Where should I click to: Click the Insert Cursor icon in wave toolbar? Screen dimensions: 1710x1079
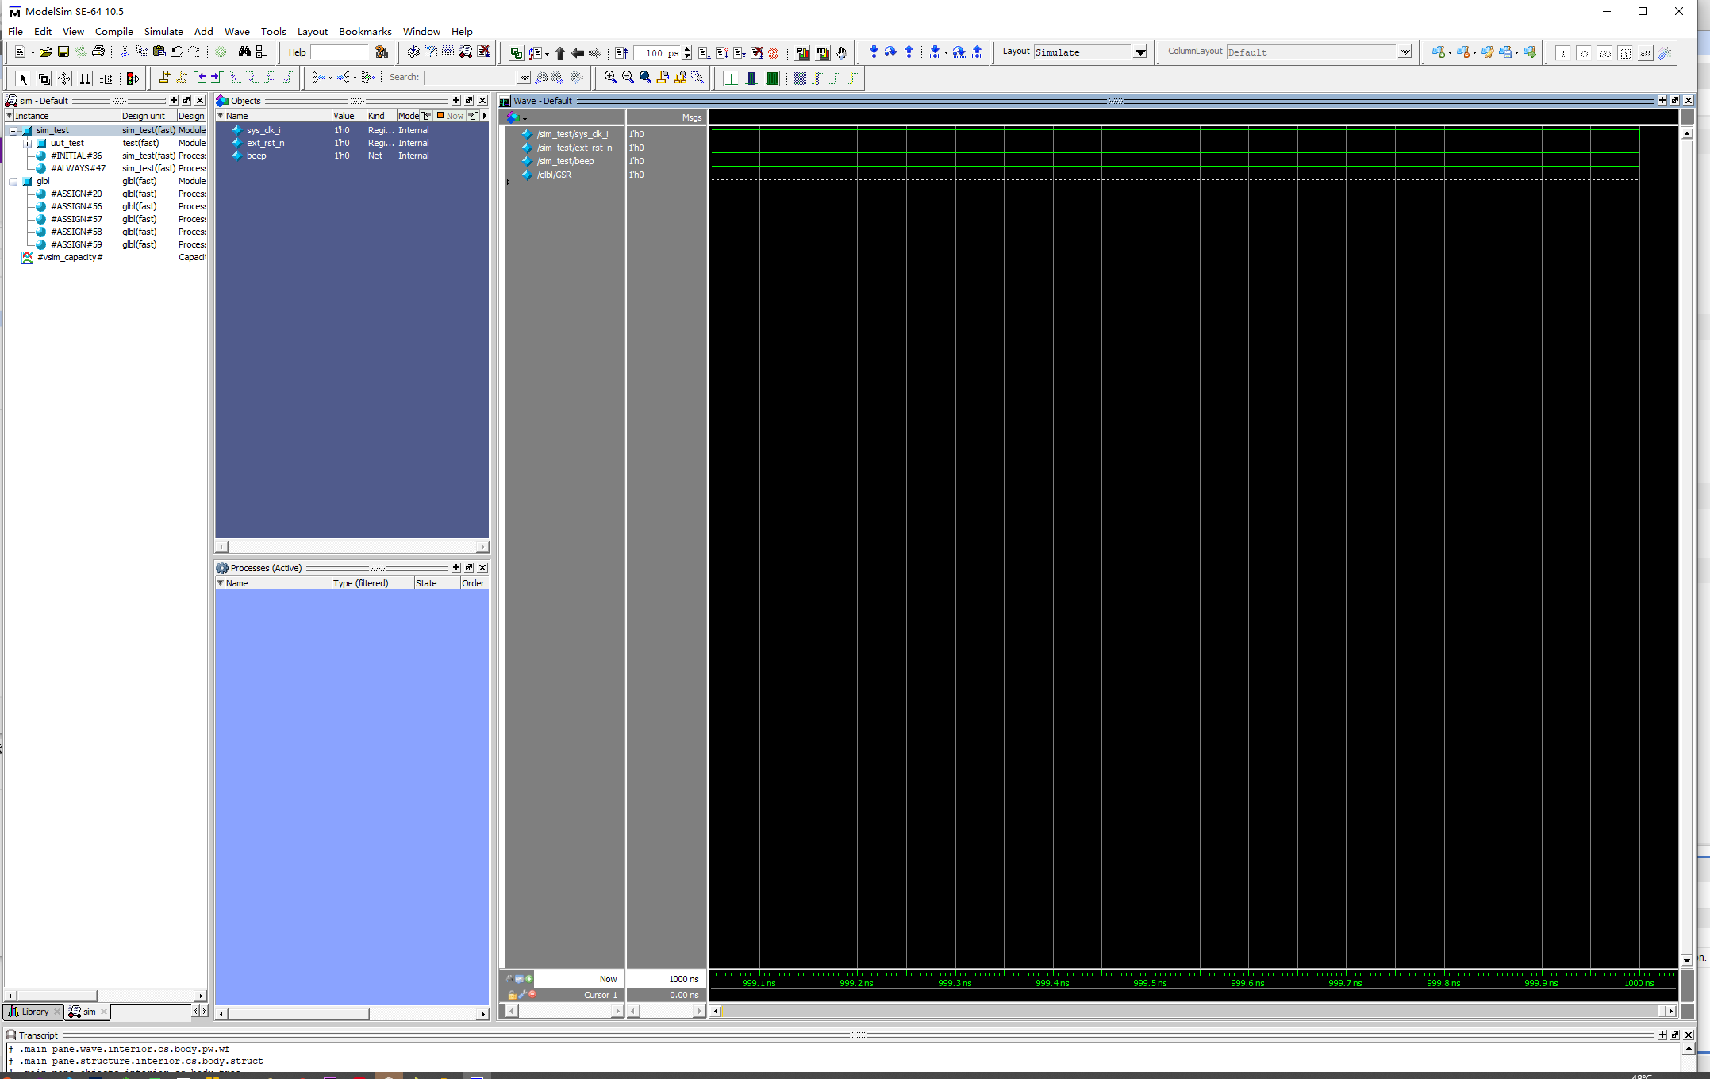tap(164, 78)
